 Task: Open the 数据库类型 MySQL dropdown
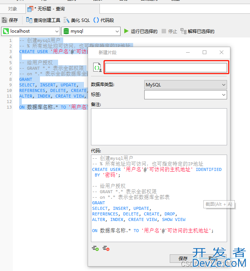pyautogui.click(x=186, y=85)
